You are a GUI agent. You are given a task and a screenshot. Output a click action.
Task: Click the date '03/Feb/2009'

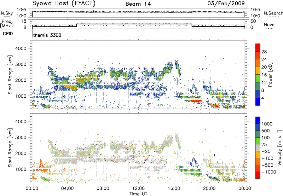[226, 3]
